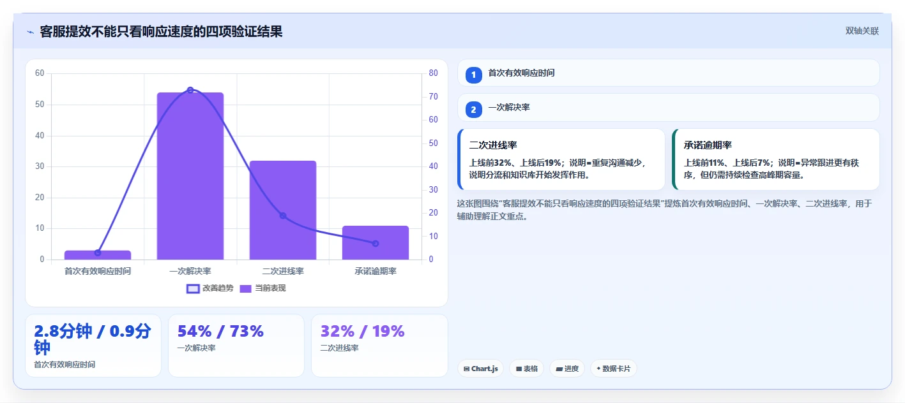This screenshot has height=403, width=905.
Task: Open the 一次解决率 list row
Action: click(668, 108)
